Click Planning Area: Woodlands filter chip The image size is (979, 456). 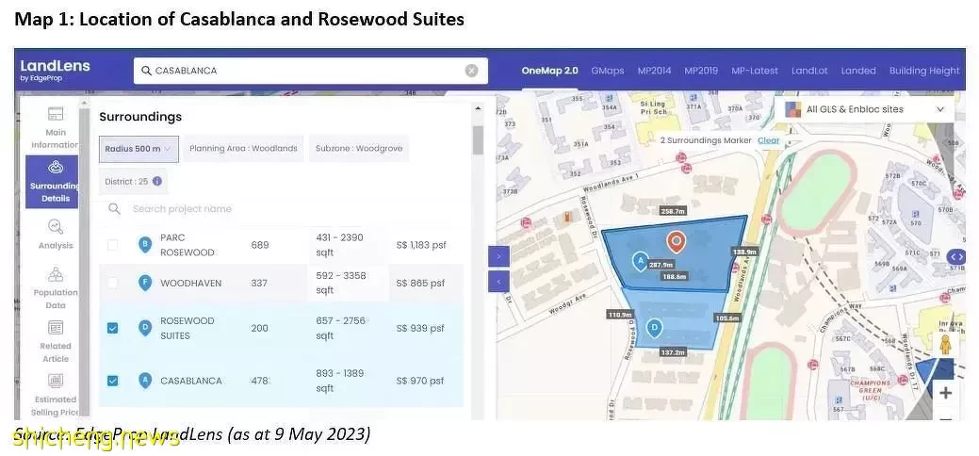243,149
